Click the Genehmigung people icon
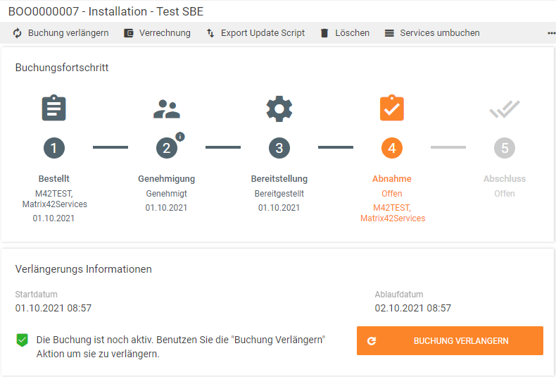556x377 pixels. [x=167, y=109]
